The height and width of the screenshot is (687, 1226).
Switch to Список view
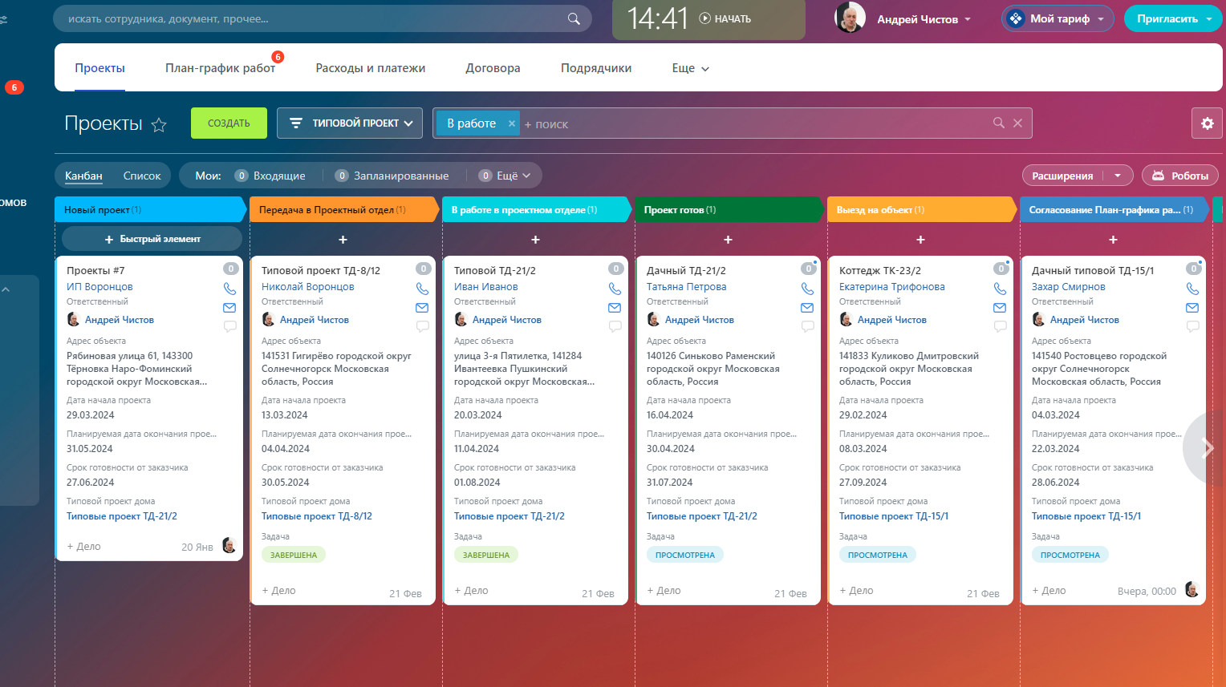[142, 176]
